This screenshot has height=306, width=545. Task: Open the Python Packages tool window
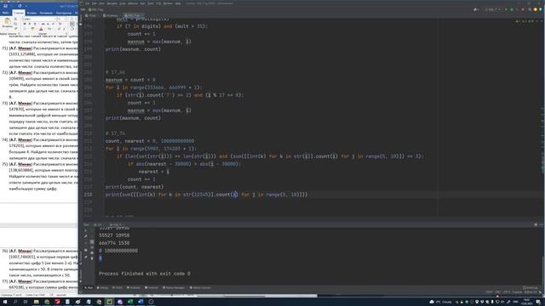174,287
